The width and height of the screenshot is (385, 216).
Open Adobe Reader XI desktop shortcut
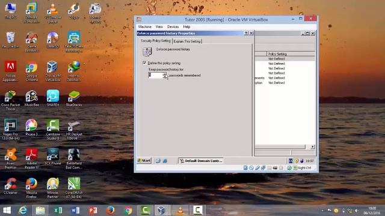tap(31, 159)
